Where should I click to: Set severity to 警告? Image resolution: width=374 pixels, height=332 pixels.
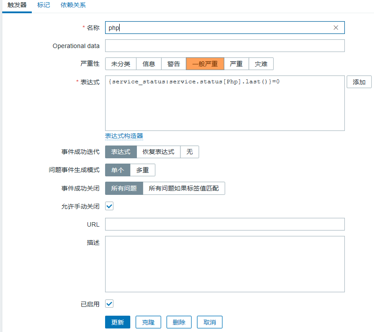pyautogui.click(x=174, y=64)
